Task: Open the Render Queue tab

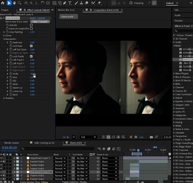Action: coord(11,143)
